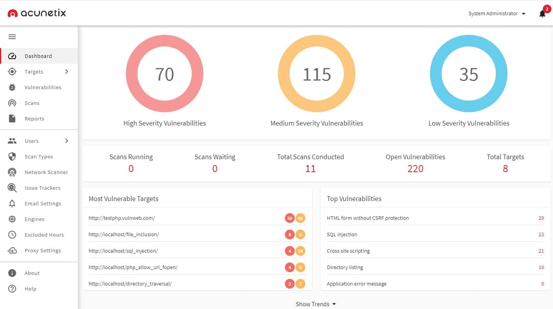Viewport: 553px width, 309px height.
Task: Click the SQL injection vulnerability entry
Action: pos(342,235)
